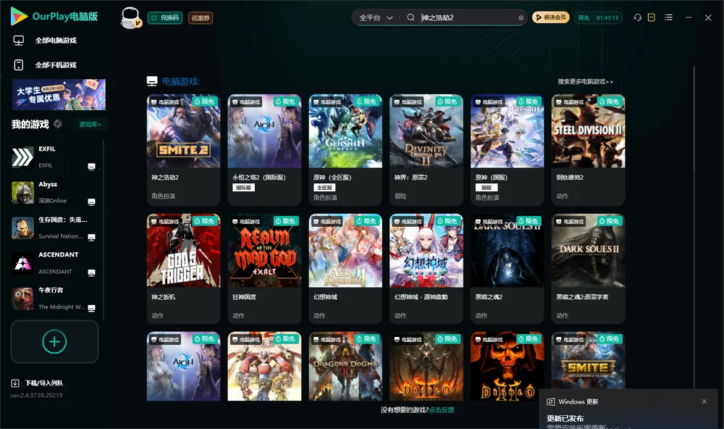Open the 大学生专属优惠 banner
This screenshot has height=429, width=724.
(x=59, y=95)
